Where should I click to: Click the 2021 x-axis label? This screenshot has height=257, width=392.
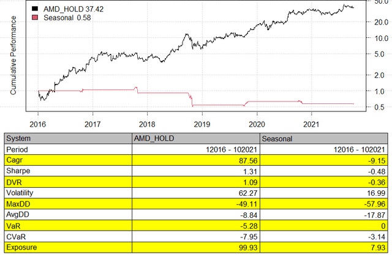(x=311, y=124)
